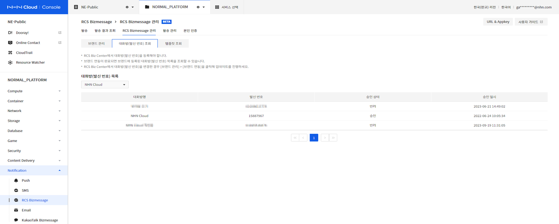Expand the Security category

[34, 151]
